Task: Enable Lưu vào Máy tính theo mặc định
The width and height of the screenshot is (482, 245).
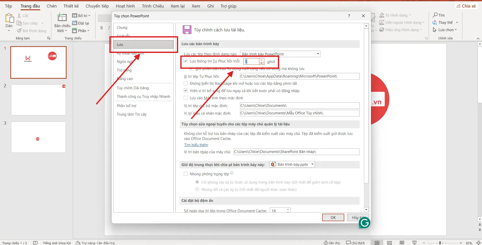Action: pos(186,98)
